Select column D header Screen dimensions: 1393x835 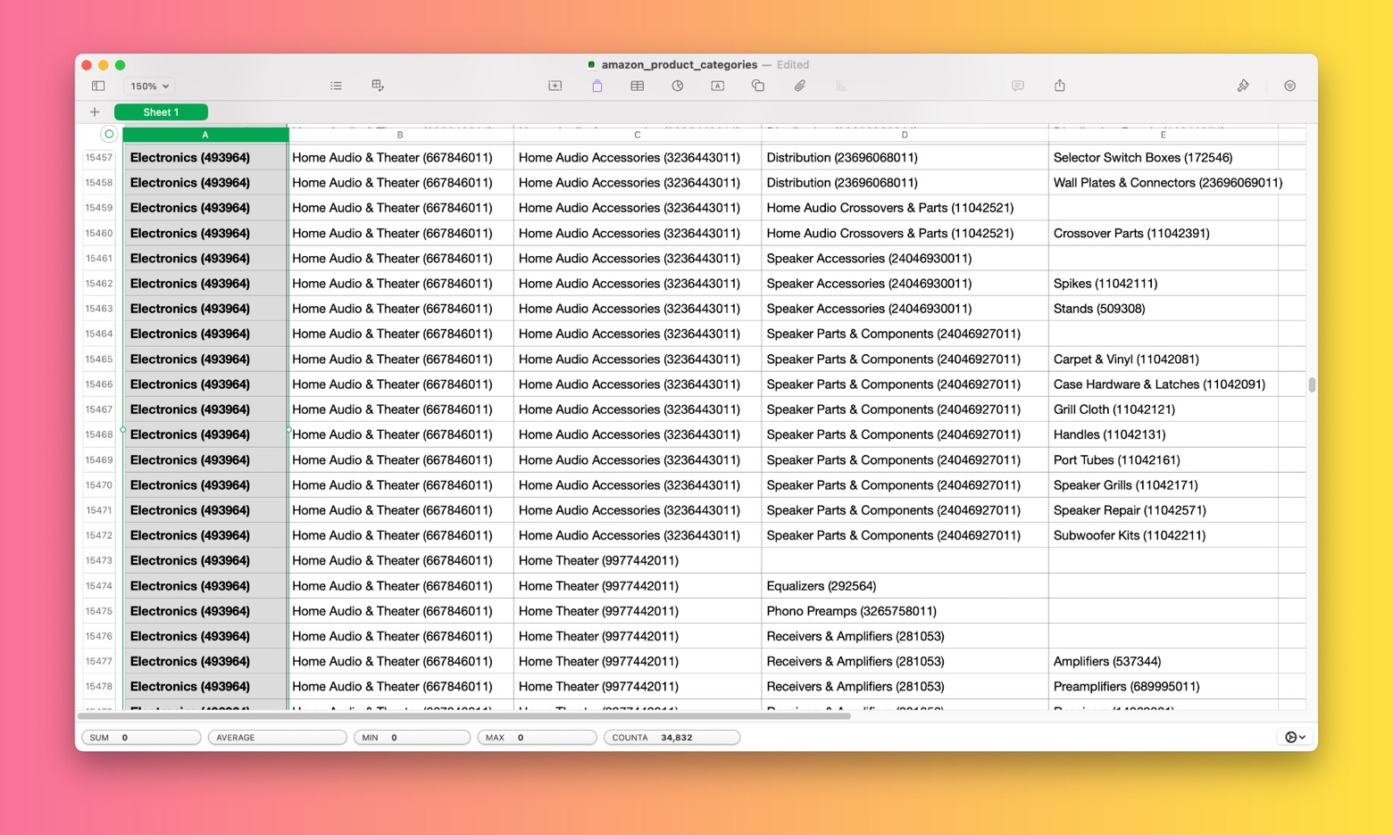(905, 135)
